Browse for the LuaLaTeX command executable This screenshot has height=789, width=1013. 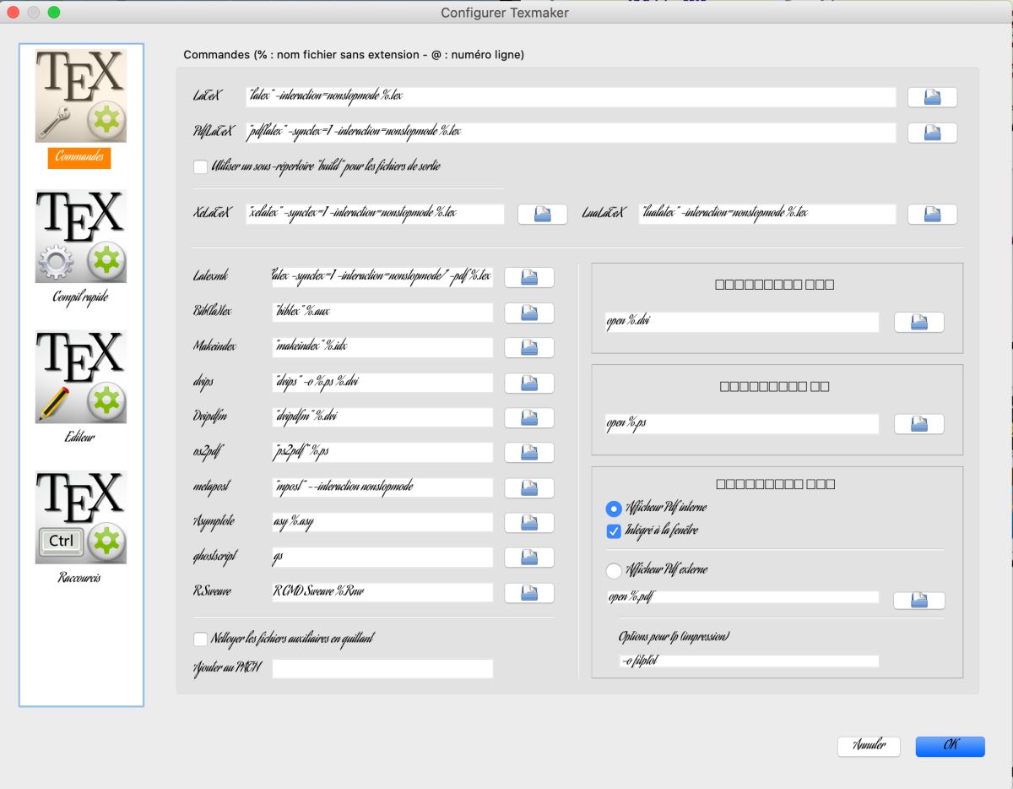(932, 214)
